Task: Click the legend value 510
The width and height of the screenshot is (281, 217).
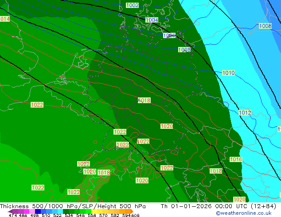Action: 46,215
